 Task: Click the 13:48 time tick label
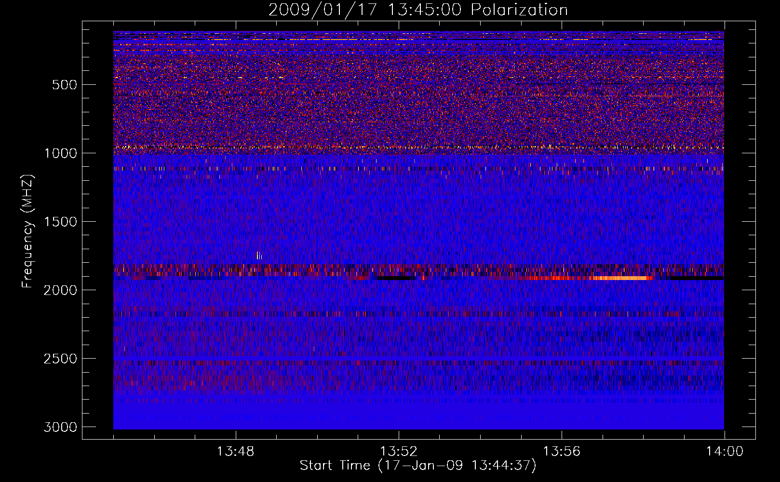point(235,452)
